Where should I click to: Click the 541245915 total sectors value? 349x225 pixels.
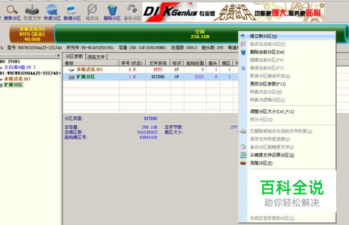147,132
